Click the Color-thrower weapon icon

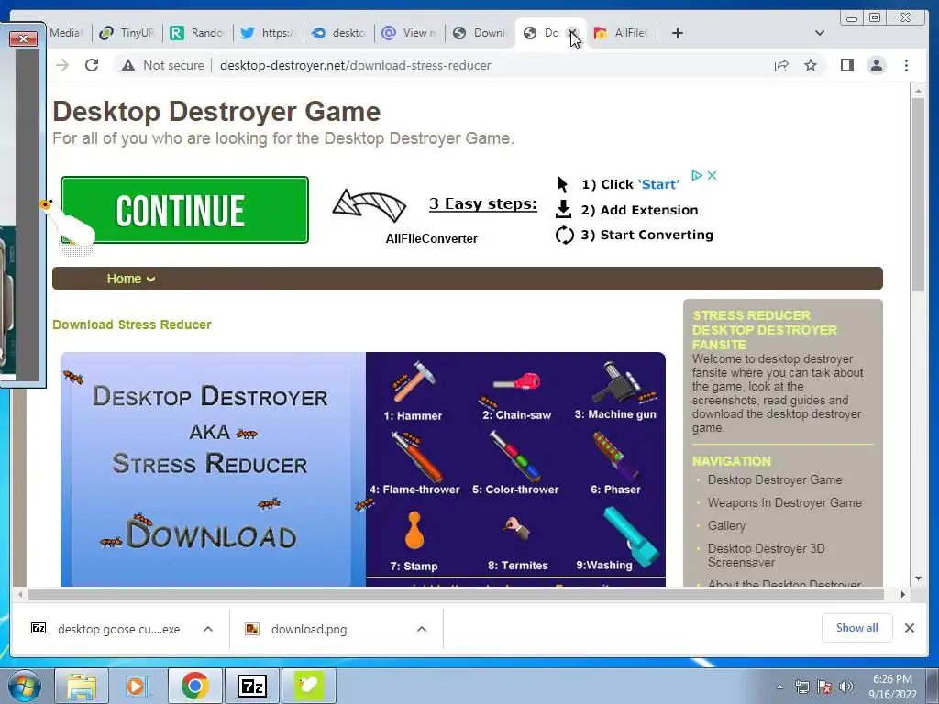tap(515, 456)
